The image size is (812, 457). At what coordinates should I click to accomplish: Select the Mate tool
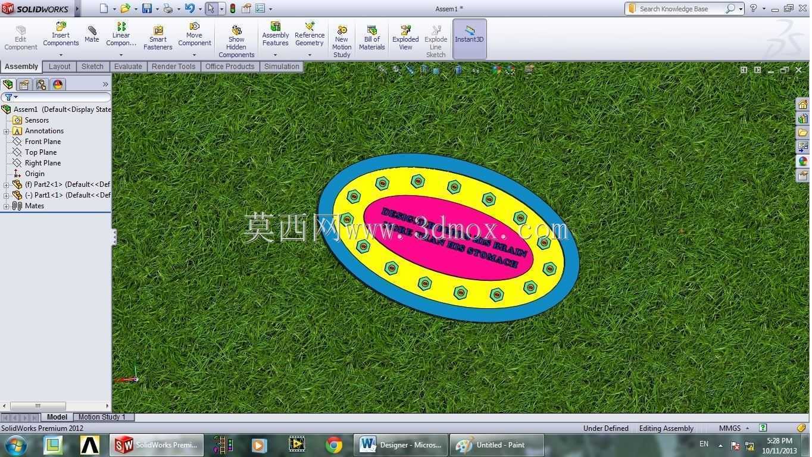tap(92, 34)
